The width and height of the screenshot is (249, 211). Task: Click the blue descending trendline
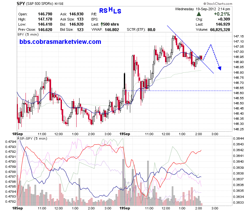tap(190, 49)
